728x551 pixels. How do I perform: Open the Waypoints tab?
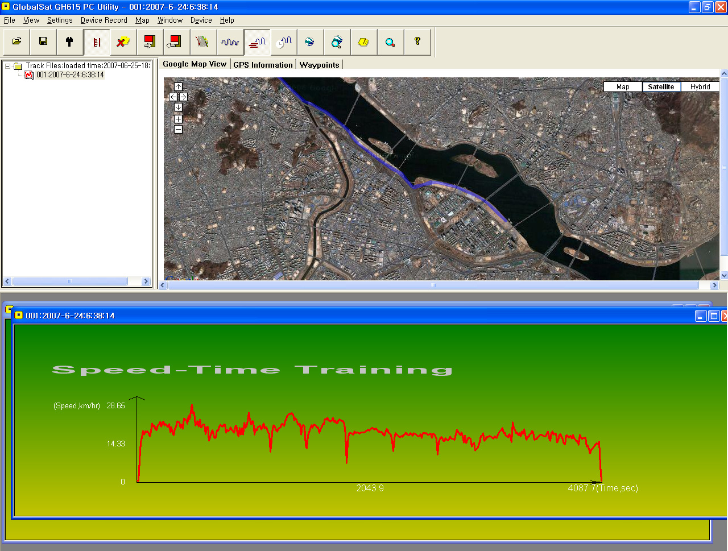319,65
